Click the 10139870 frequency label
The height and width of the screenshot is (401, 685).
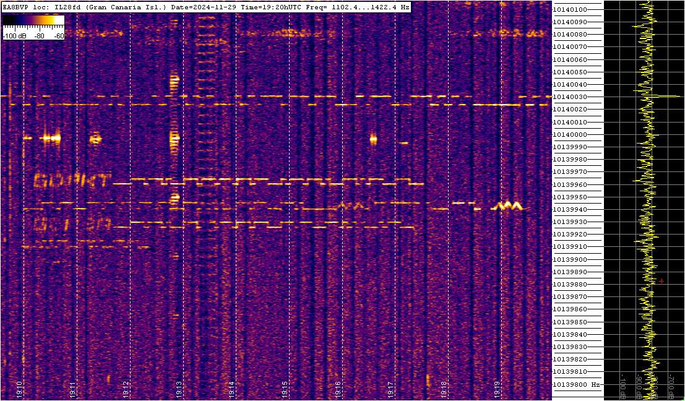(x=570, y=297)
